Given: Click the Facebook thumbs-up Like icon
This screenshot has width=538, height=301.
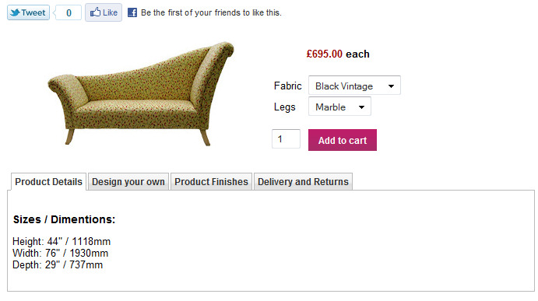Looking at the screenshot, I should [95, 12].
